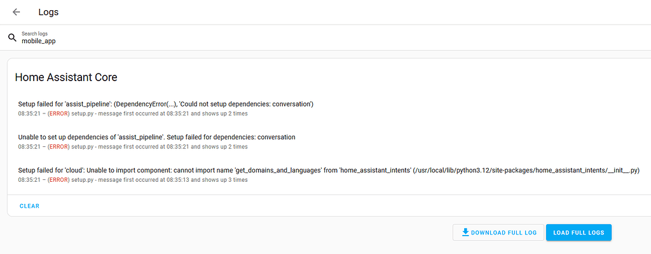Click the back arrow icon
Image resolution: width=651 pixels, height=254 pixels.
pos(17,12)
